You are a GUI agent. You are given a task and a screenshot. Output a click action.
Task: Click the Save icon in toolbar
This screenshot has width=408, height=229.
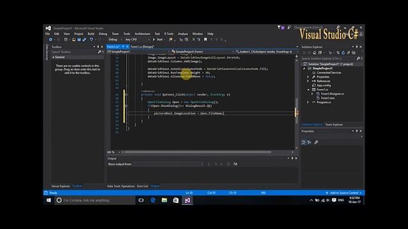point(79,39)
